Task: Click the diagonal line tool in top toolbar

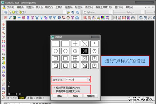Action: [x=150, y=18]
